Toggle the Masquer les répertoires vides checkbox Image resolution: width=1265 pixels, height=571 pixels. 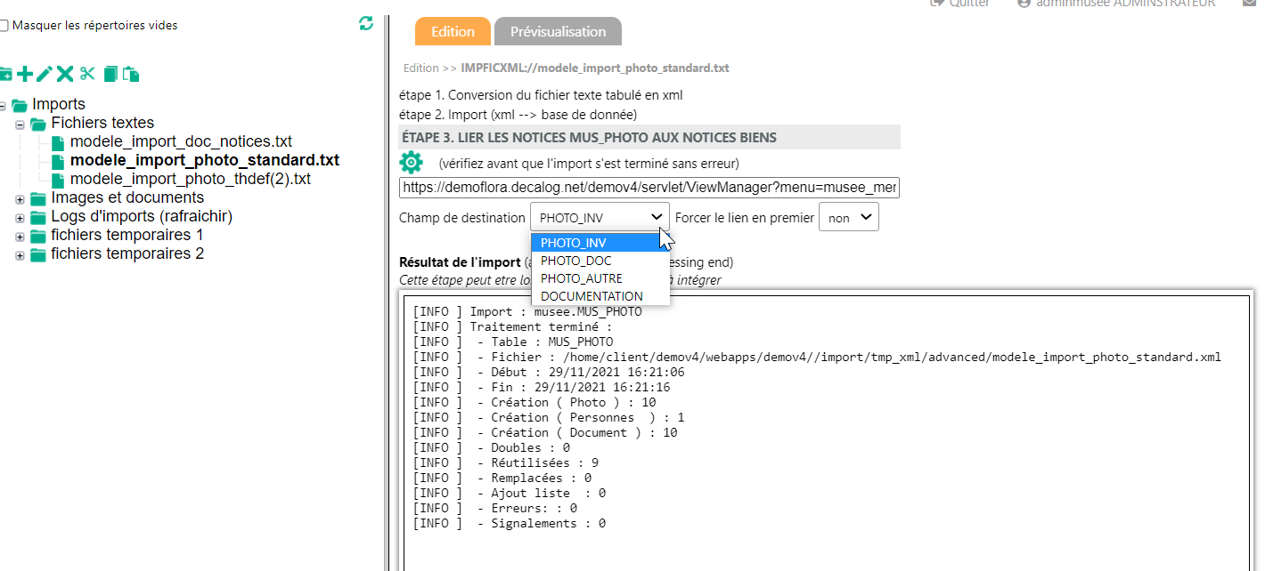pyautogui.click(x=4, y=26)
